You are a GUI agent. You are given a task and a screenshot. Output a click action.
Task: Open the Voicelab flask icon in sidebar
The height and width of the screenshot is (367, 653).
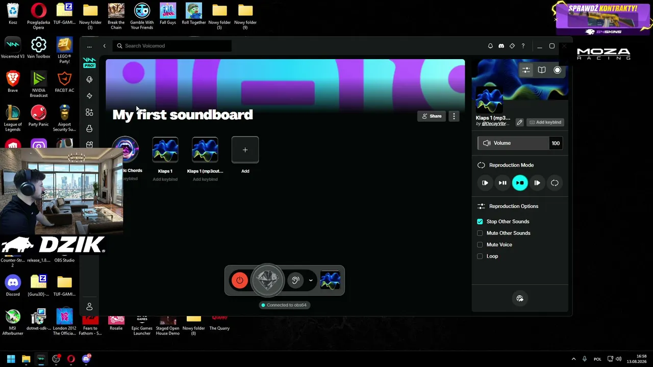coord(89,128)
